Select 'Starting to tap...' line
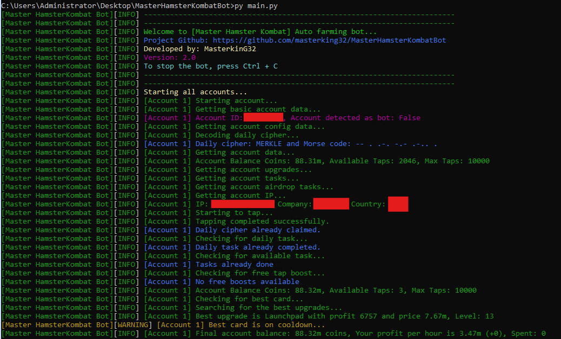This screenshot has height=339, width=561. click(x=234, y=213)
